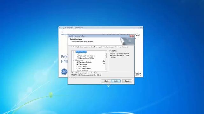Uncheck the File Collector checkbox

pos(78,64)
